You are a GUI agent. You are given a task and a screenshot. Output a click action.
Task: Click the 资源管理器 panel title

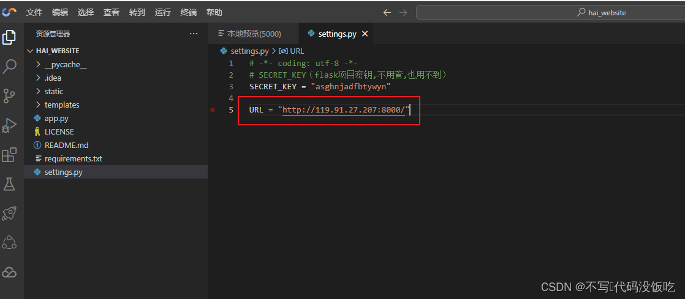point(53,34)
